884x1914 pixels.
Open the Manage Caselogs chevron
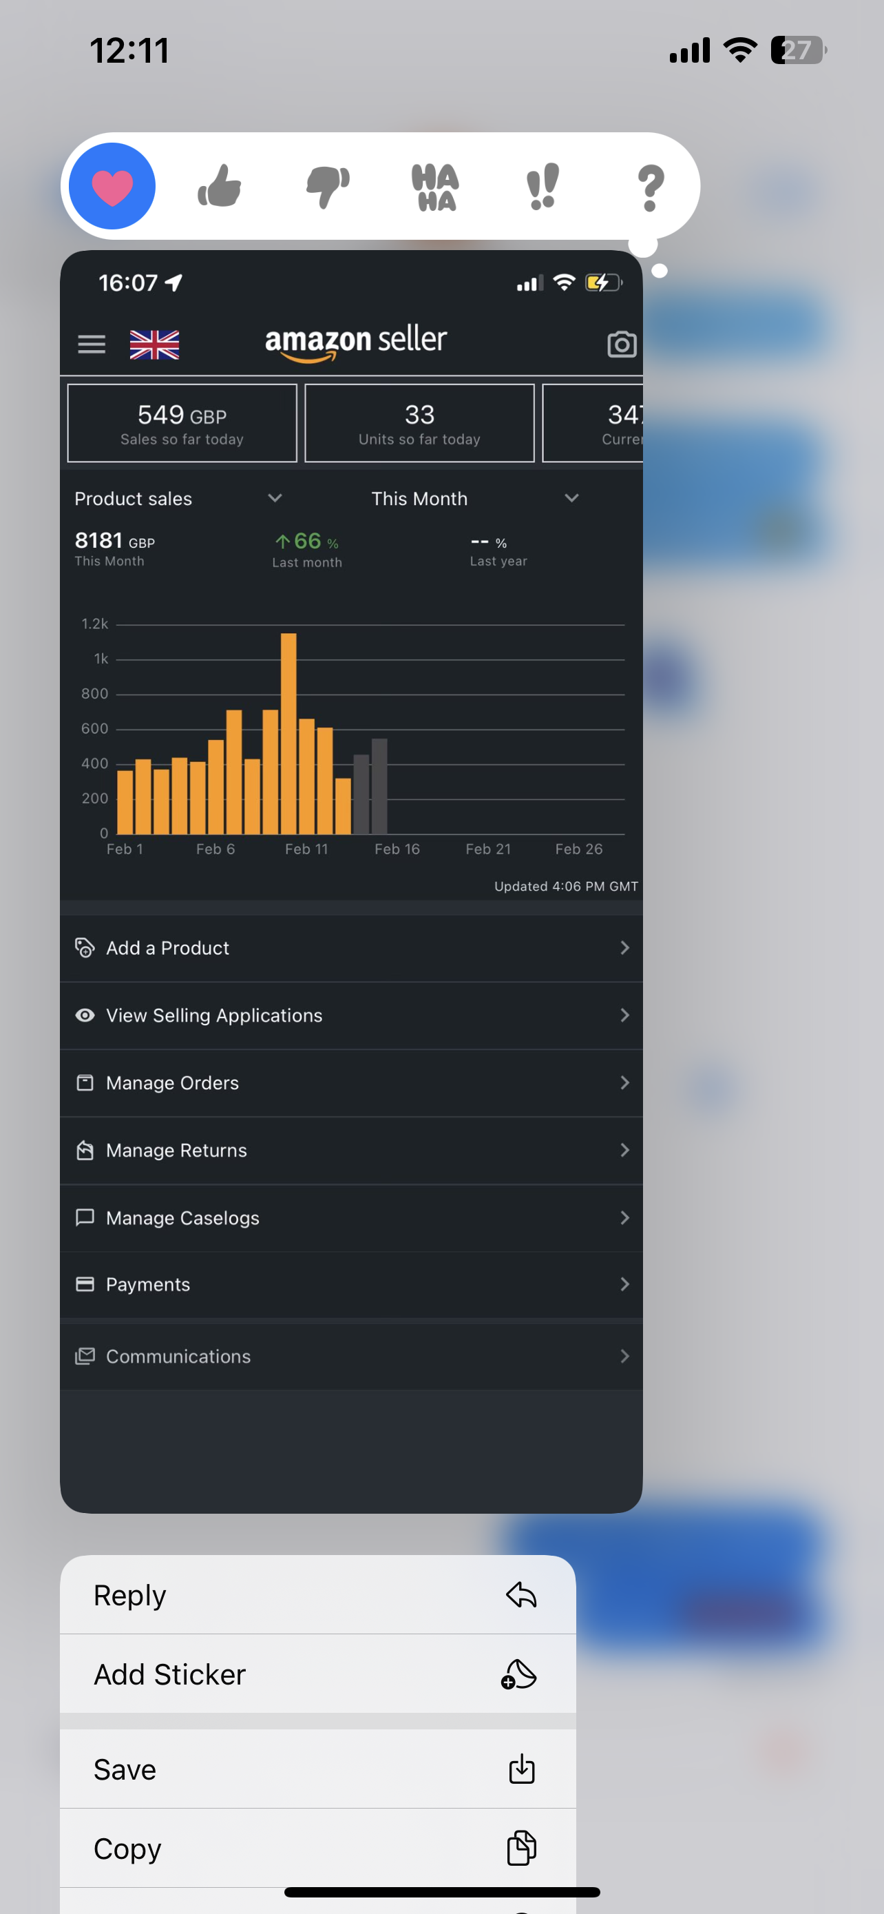(x=624, y=1217)
